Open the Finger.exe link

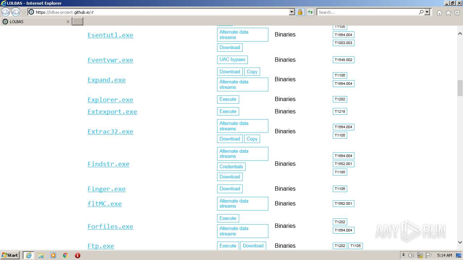(106, 189)
